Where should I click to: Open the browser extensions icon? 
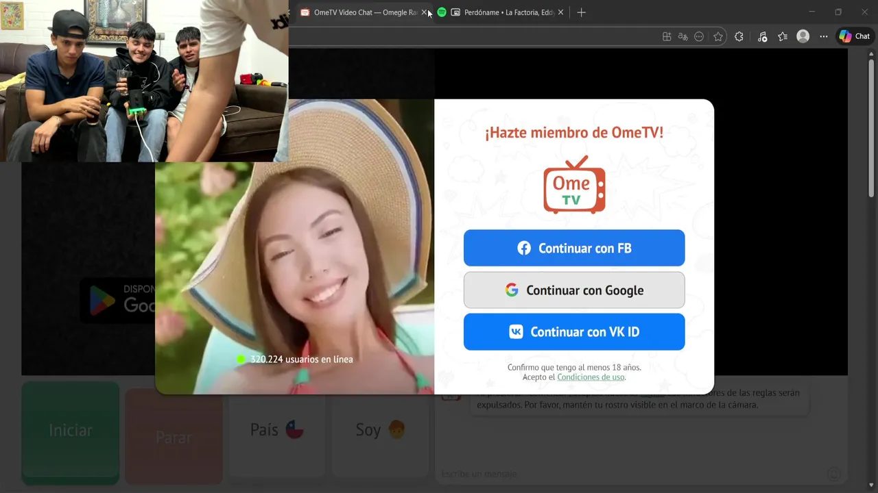739,37
